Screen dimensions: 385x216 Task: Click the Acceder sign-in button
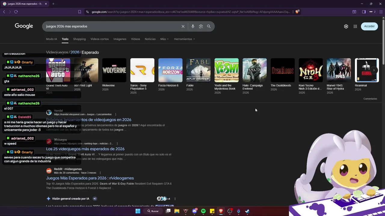[x=369, y=26]
